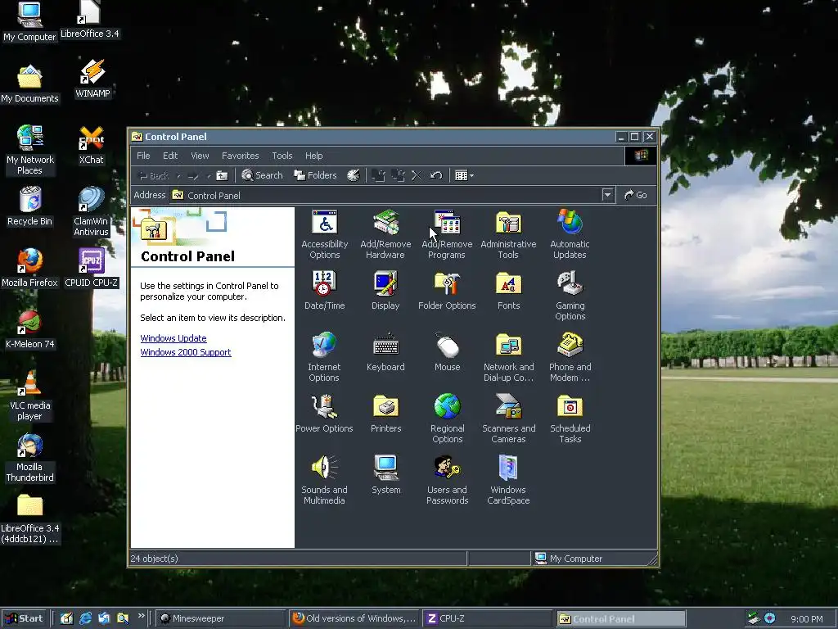Select VLC media player desktop shortcut

[x=30, y=396]
